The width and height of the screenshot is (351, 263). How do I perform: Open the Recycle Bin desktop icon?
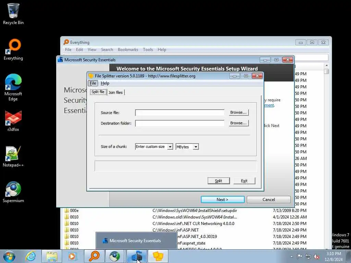tap(13, 14)
